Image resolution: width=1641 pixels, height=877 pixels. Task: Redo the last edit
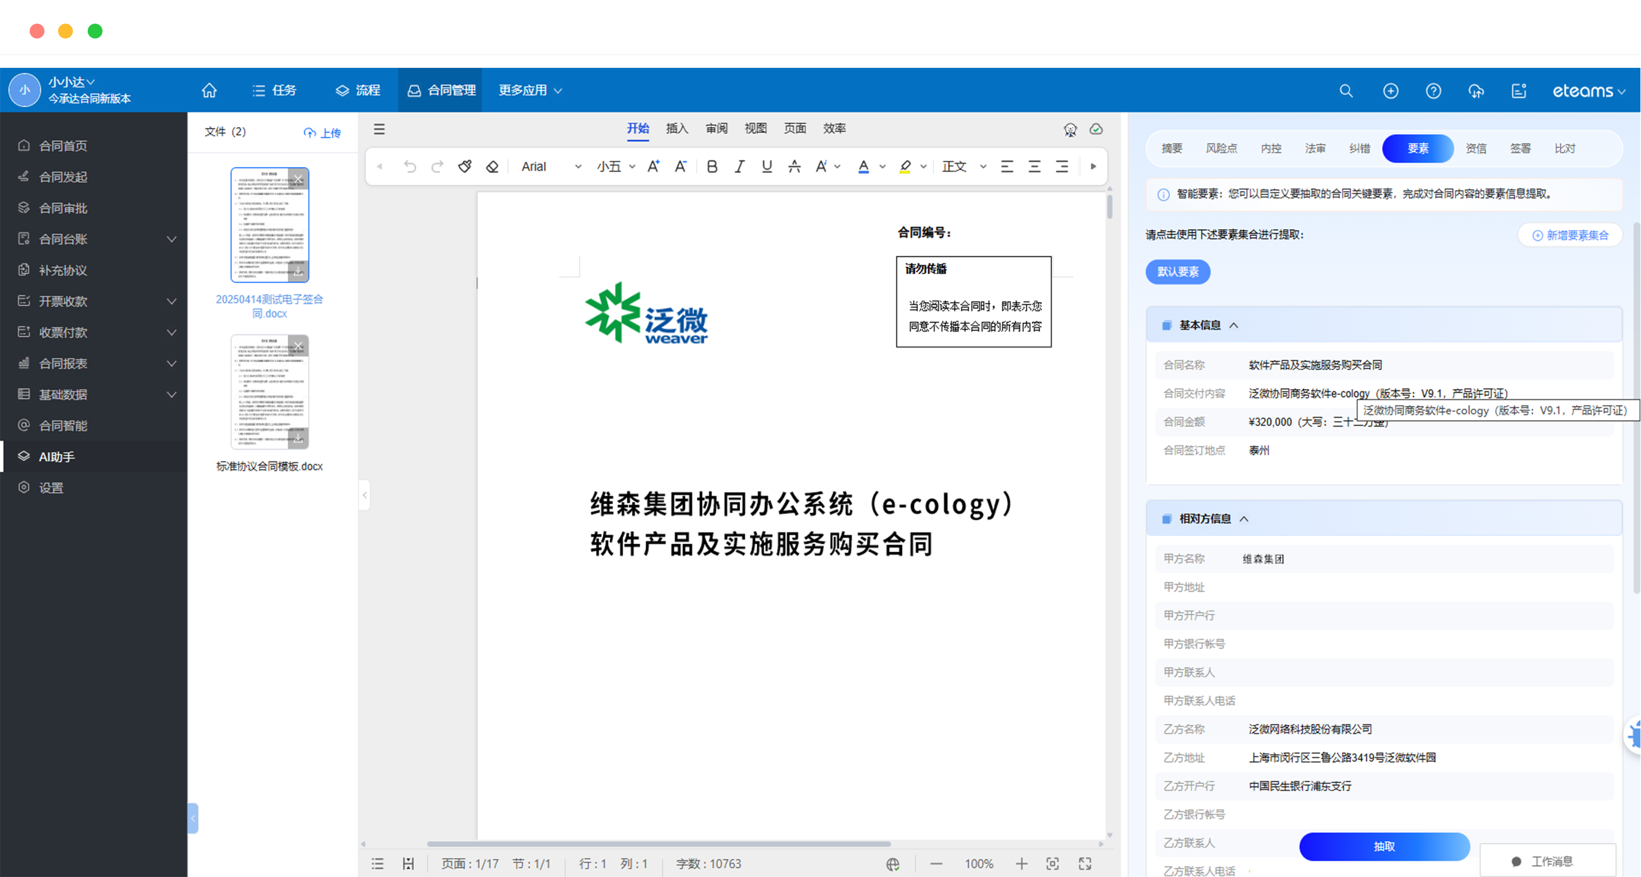(x=437, y=166)
